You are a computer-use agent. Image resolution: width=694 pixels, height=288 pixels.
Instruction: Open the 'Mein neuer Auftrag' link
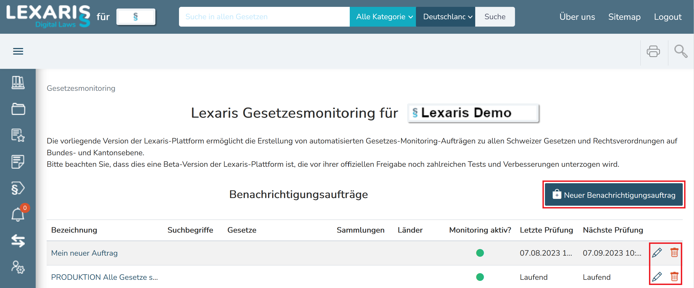pyautogui.click(x=84, y=253)
